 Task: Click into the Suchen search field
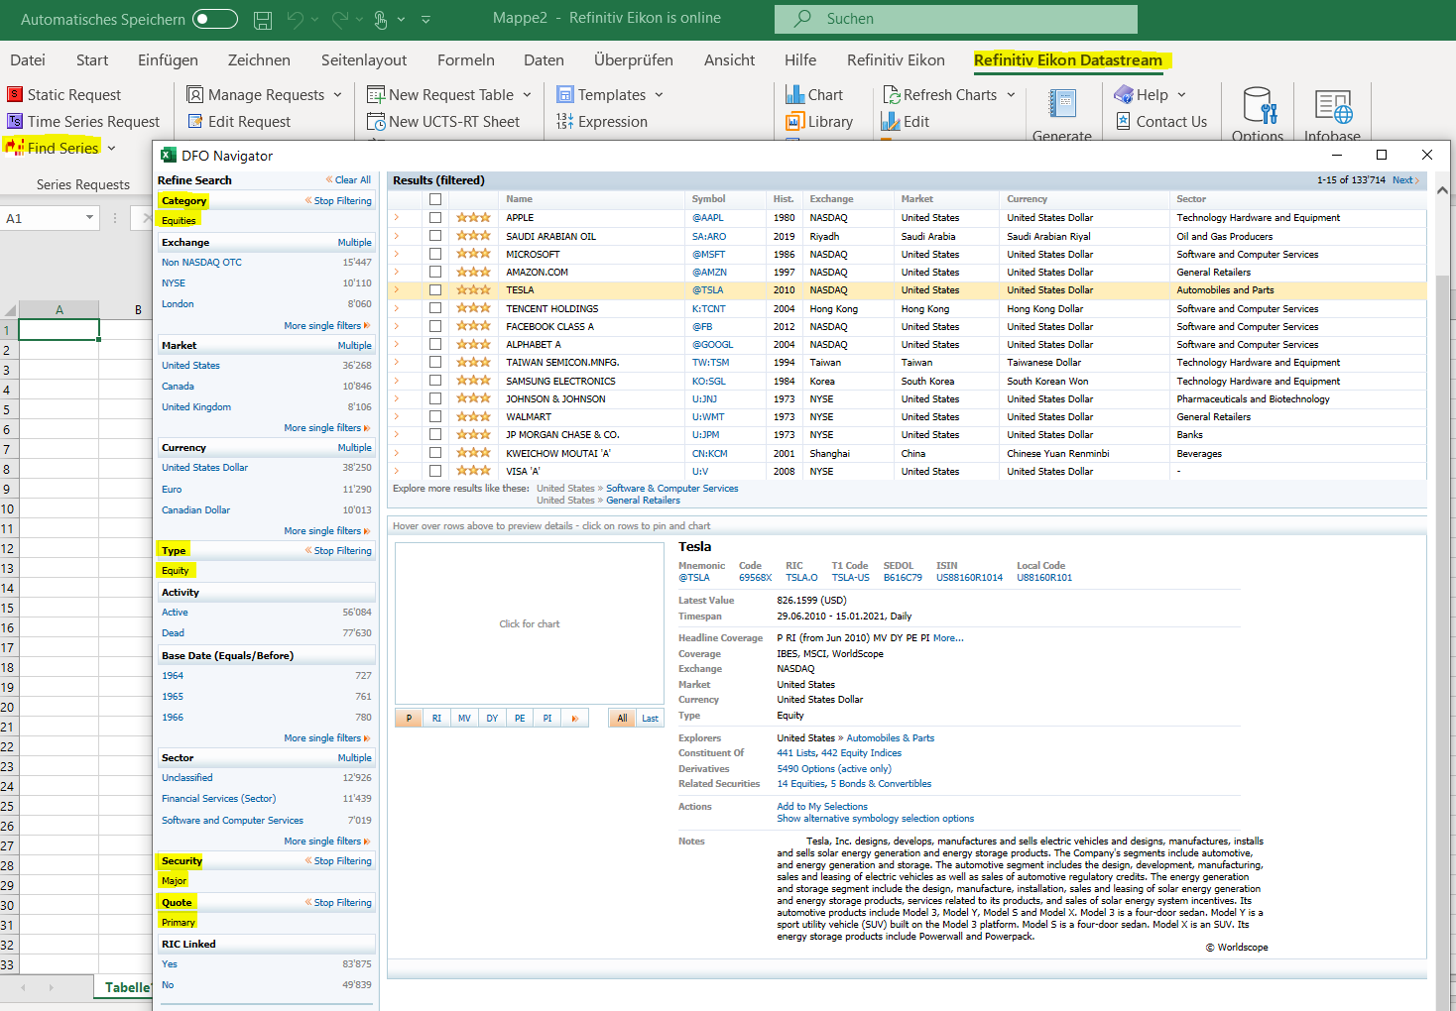point(956,19)
